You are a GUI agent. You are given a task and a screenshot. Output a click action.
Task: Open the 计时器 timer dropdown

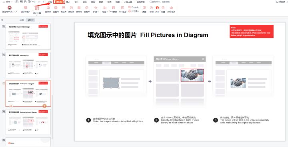(x=134, y=11)
